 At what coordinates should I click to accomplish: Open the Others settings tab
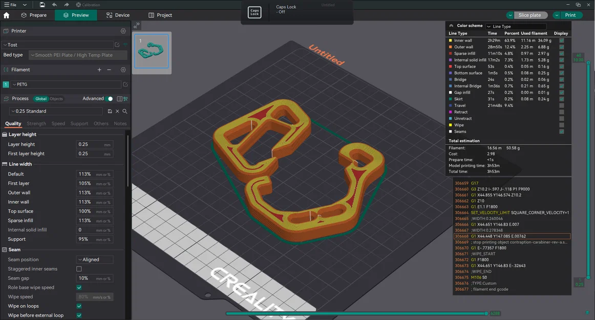(101, 124)
